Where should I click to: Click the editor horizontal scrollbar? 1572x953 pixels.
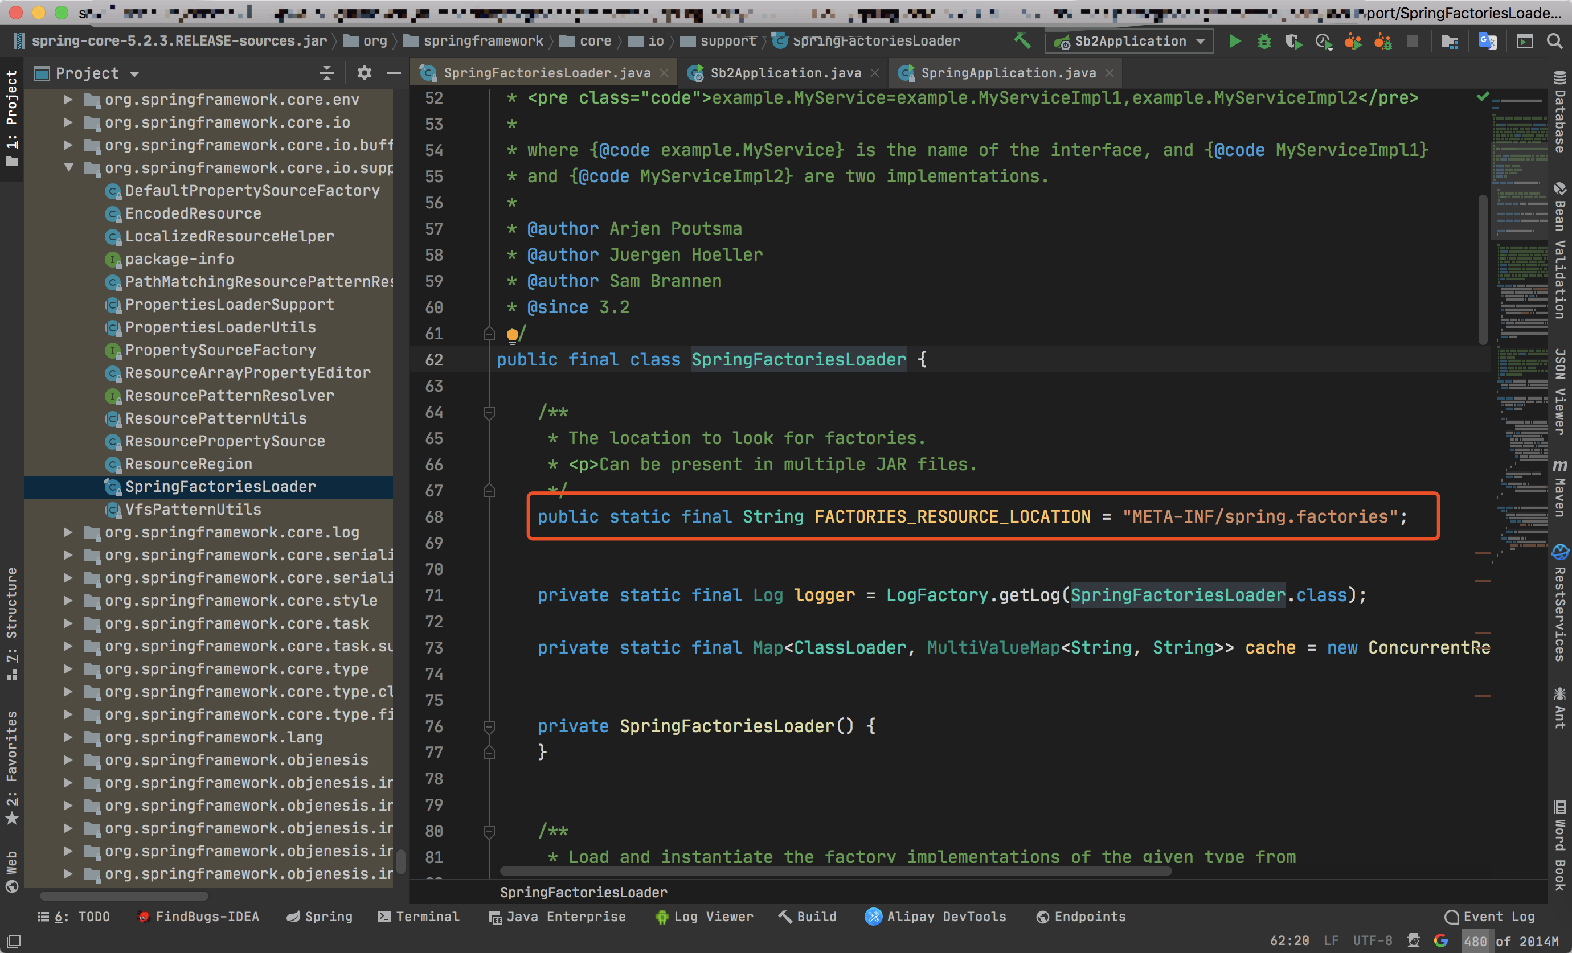click(836, 872)
